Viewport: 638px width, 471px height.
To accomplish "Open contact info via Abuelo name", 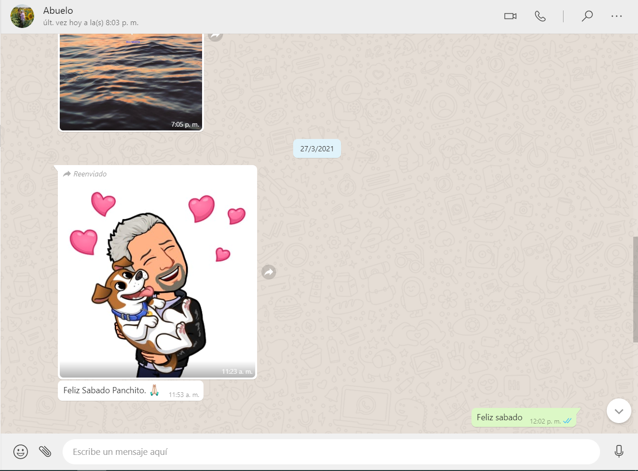I will [58, 10].
